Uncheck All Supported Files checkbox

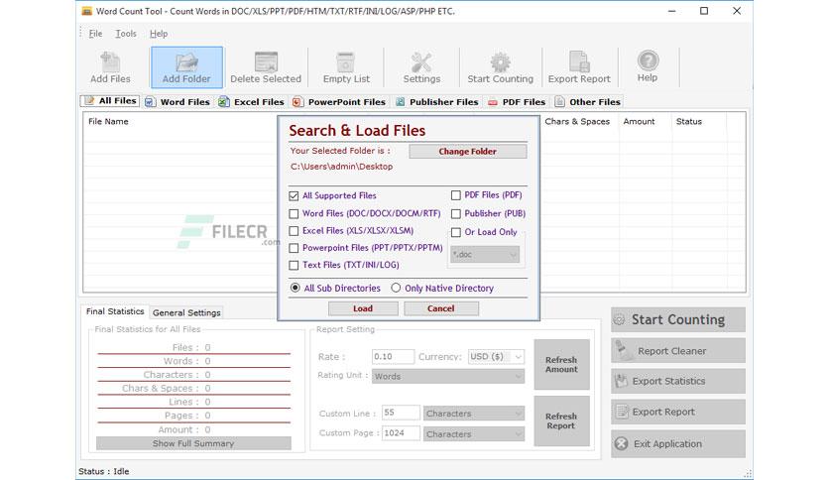pyautogui.click(x=294, y=196)
